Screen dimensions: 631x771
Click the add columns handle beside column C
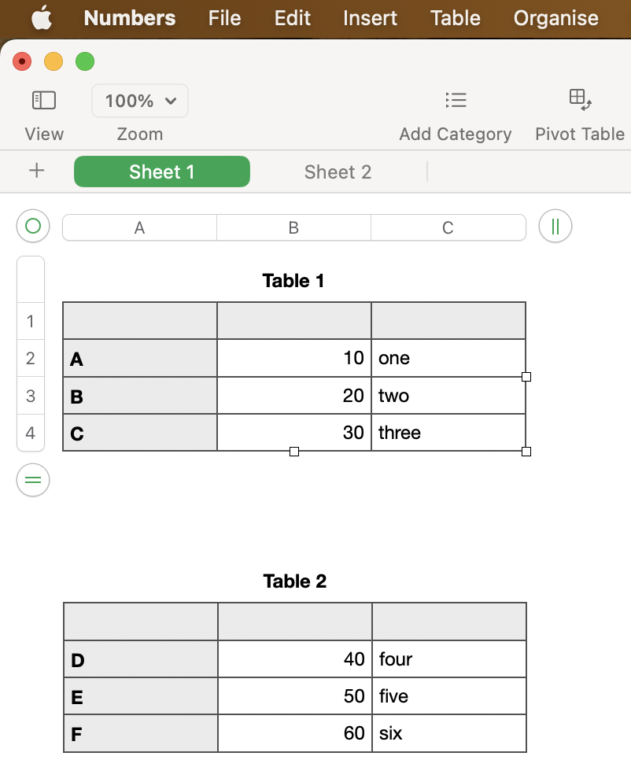click(555, 227)
